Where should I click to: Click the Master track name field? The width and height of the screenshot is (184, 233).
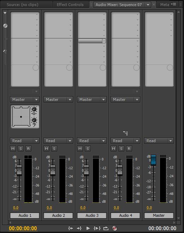(x=159, y=215)
